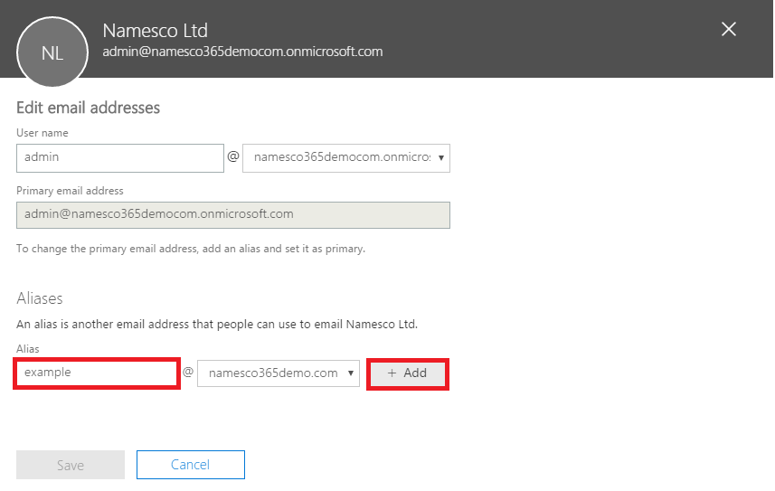Image resolution: width=775 pixels, height=491 pixels.
Task: Click the Aliases section heading
Action: click(x=40, y=297)
